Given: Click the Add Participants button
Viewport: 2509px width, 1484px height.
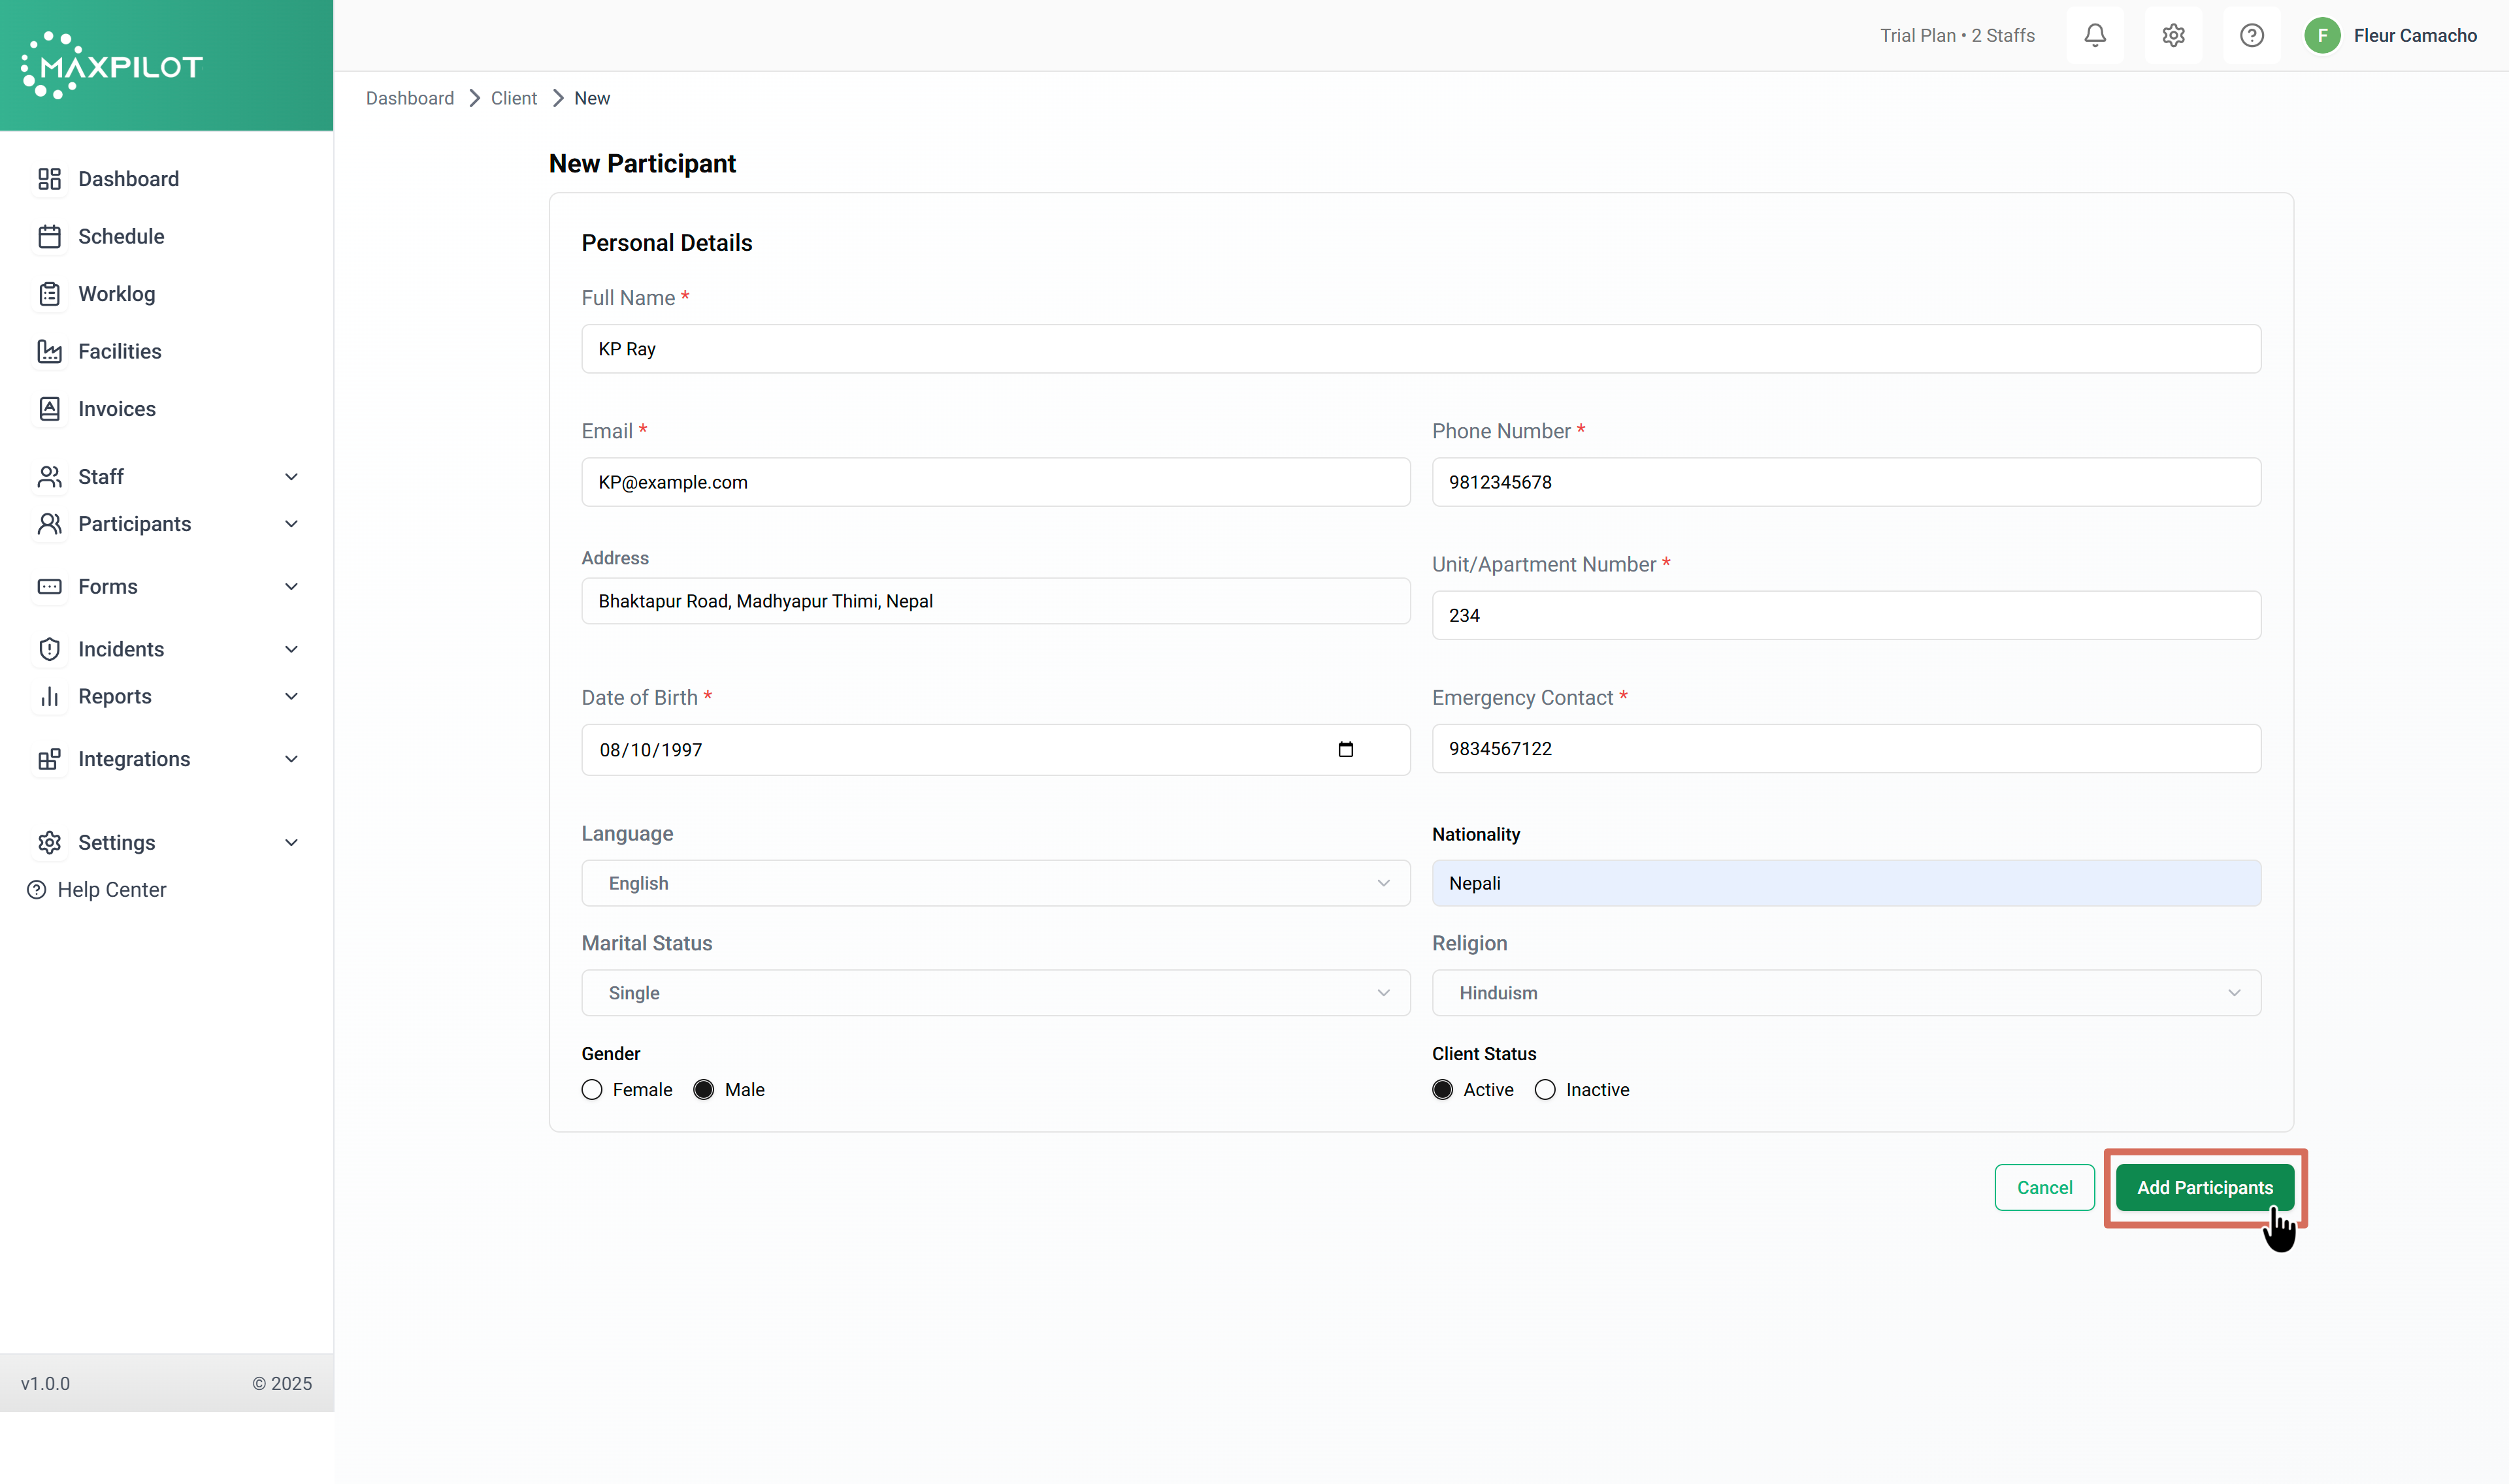Looking at the screenshot, I should click(2204, 1187).
